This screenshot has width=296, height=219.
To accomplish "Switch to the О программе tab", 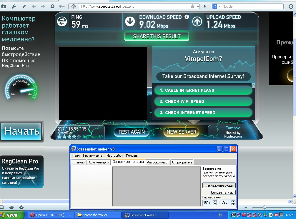I will pos(182,162).
